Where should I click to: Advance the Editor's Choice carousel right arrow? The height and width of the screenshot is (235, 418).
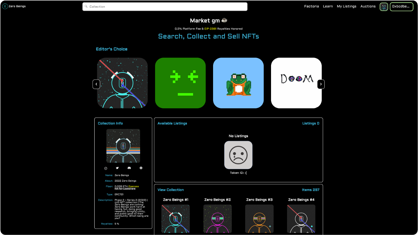point(321,84)
